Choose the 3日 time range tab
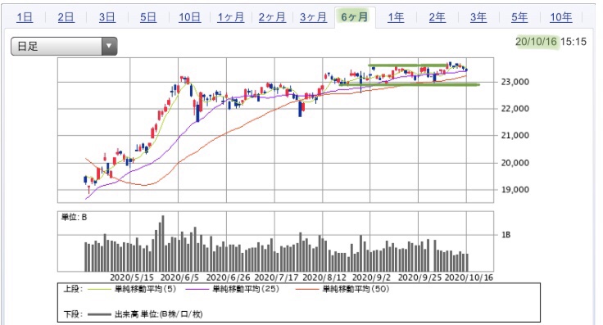Viewport: 603px width, 325px height. (x=107, y=17)
